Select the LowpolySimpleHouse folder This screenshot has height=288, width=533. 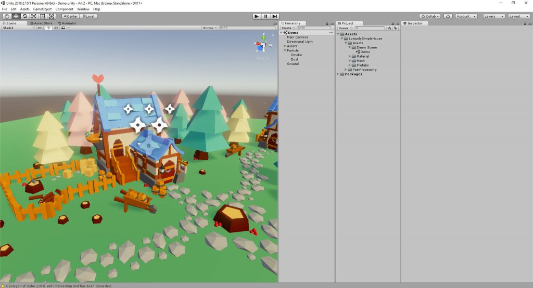(x=365, y=38)
